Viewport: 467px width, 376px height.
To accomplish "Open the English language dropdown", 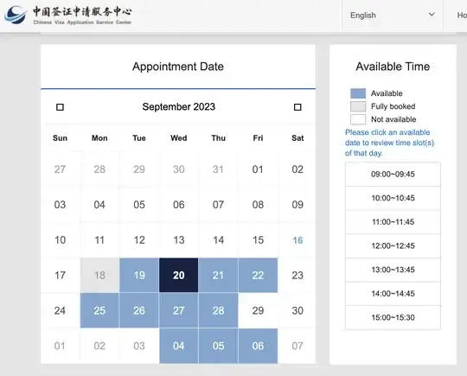I will [x=393, y=16].
